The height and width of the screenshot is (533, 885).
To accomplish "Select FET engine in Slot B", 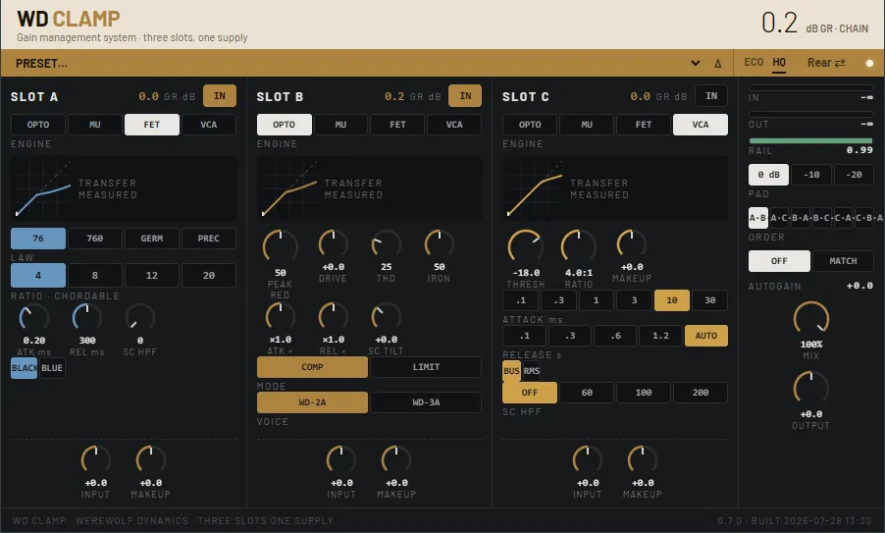I will [397, 125].
